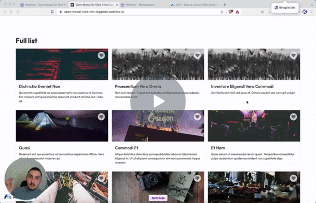Screen dimensions: 316x203
Task: Bookmark this page with the bookmark icon
Action: tap(52, 12)
